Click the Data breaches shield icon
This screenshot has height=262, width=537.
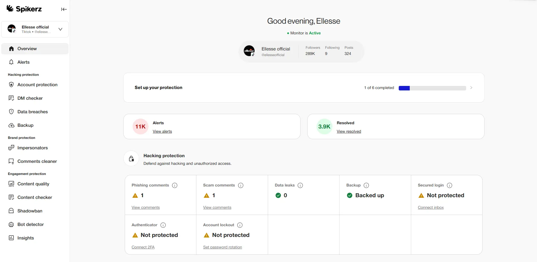[x=11, y=112]
